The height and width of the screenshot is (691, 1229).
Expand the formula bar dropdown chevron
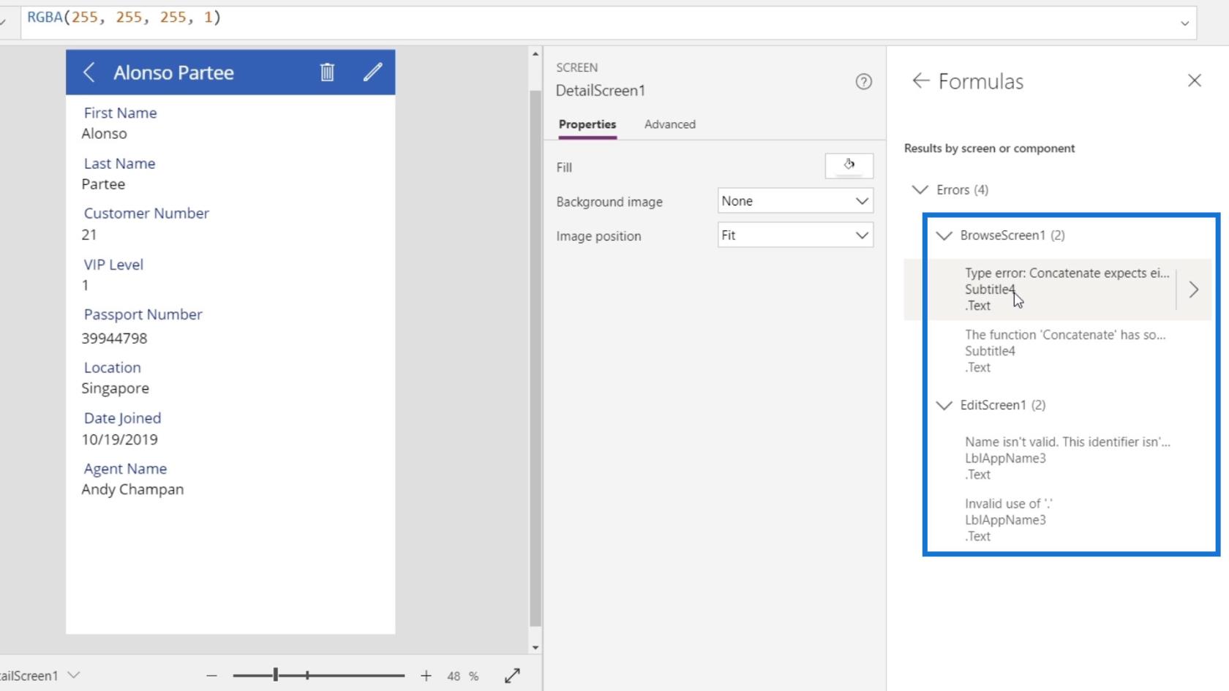pyautogui.click(x=1184, y=23)
